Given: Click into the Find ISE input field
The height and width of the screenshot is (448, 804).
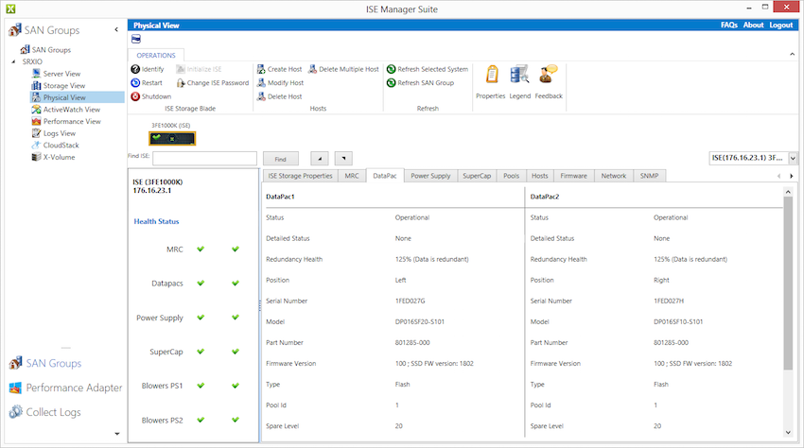Looking at the screenshot, I should [x=204, y=159].
